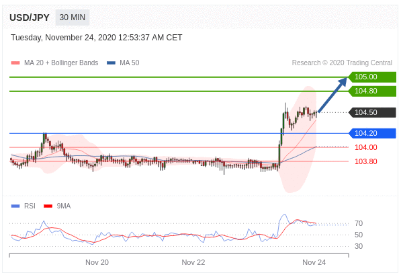Click the red 104.00 support label
401x275 pixels.
(x=366, y=147)
